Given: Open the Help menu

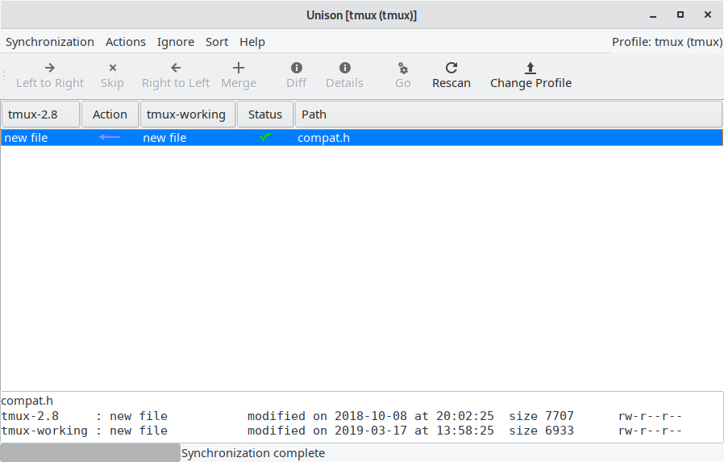Looking at the screenshot, I should point(252,42).
